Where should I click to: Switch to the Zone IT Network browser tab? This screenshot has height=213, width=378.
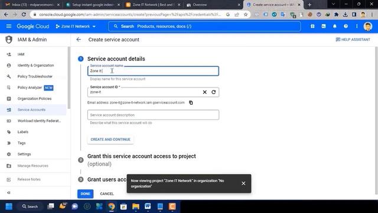(153, 5)
